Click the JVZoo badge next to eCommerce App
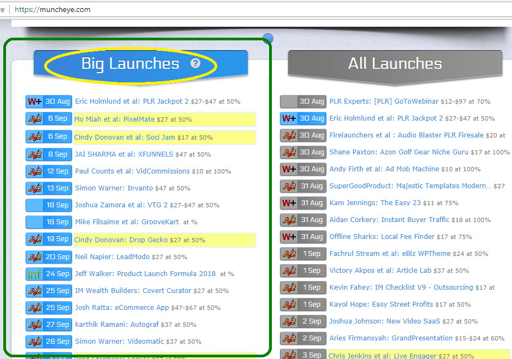The image size is (512, 359). (34, 308)
